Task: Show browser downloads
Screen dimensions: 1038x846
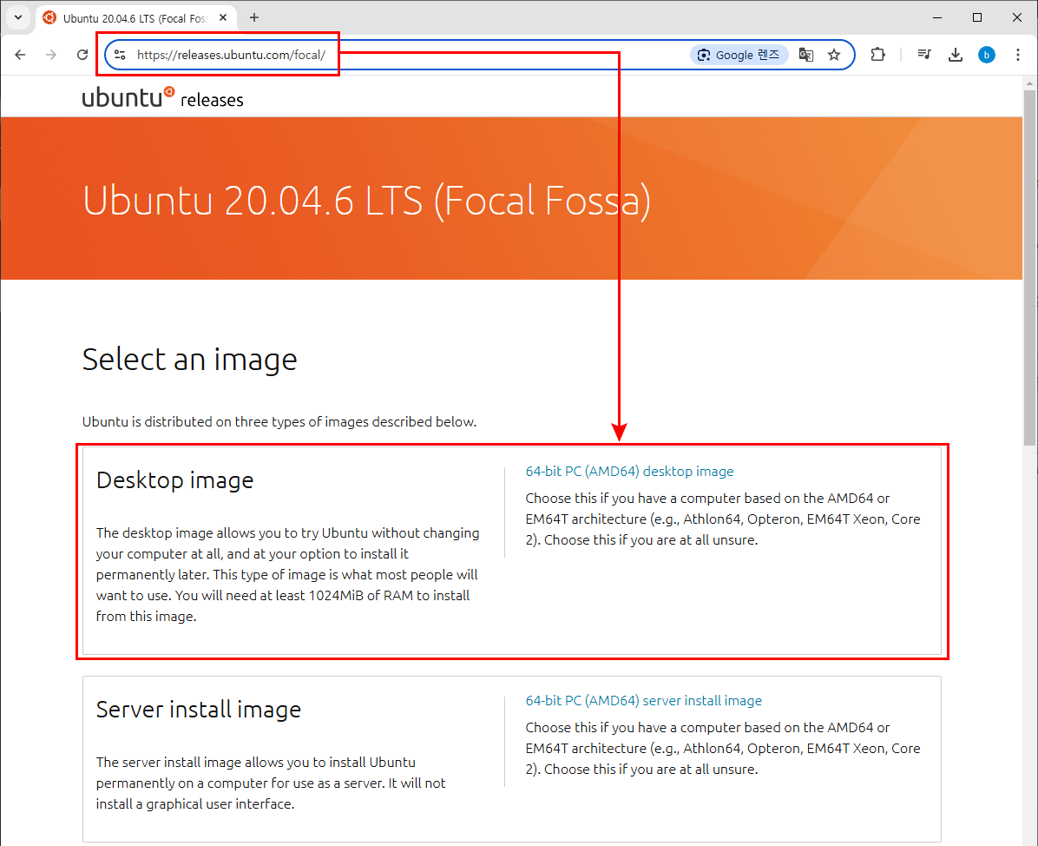Action: [x=956, y=55]
